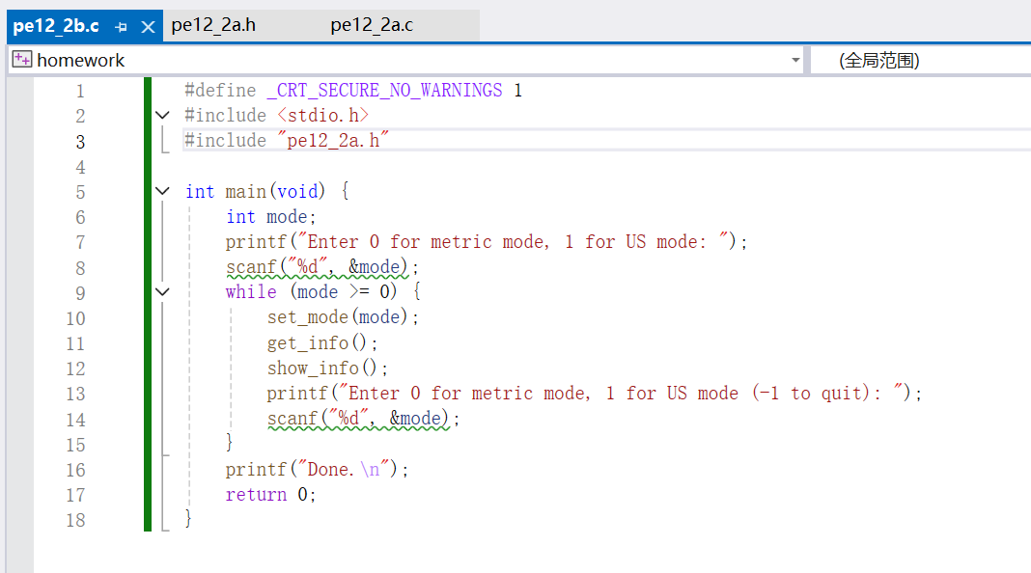
Task: Click the closing brace on line 18
Action: click(188, 518)
